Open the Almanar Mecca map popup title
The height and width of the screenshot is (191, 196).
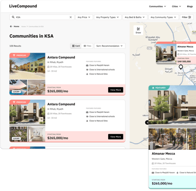(185, 46)
